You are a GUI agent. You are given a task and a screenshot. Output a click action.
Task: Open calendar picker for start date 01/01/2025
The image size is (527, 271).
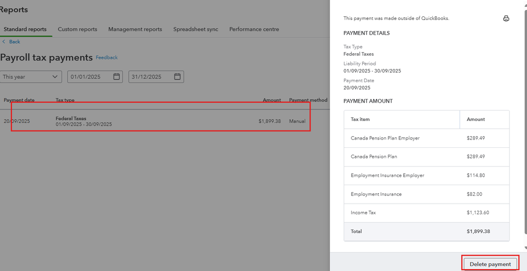117,77
